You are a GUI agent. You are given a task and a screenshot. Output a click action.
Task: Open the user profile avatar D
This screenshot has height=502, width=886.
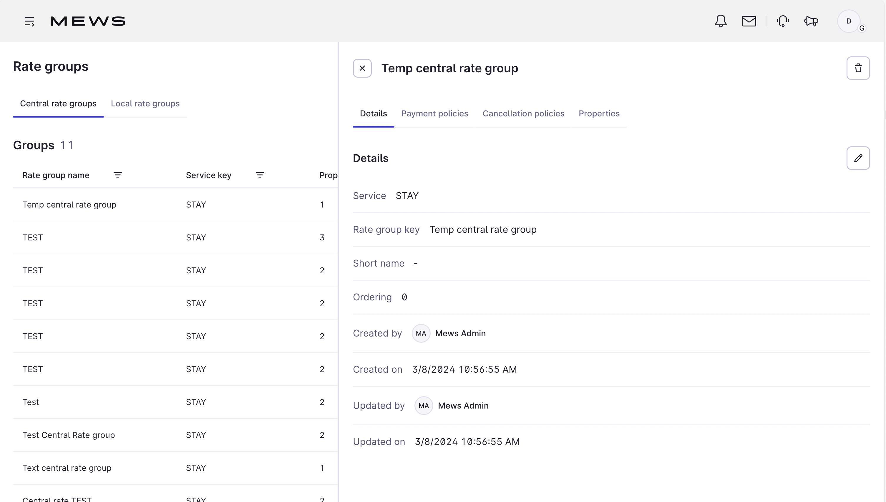(x=848, y=21)
